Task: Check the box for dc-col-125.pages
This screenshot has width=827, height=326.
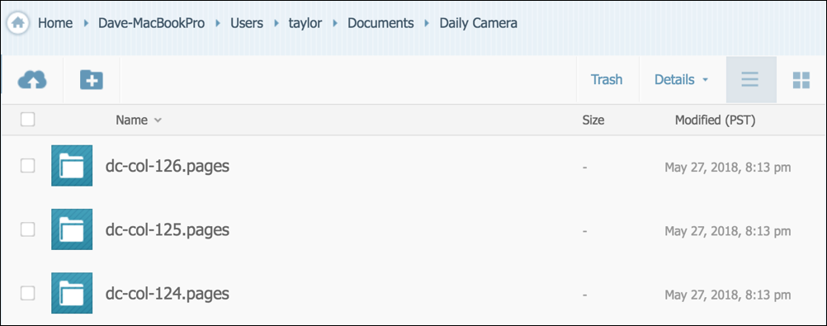Action: 27,229
